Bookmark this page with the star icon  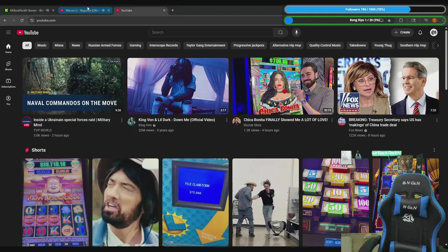pyautogui.click(x=389, y=20)
